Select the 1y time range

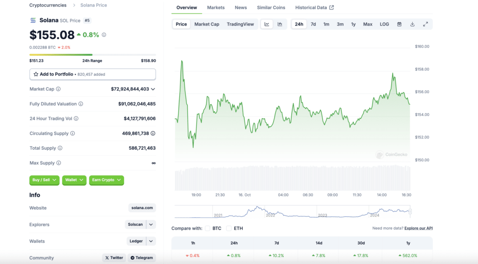coord(353,24)
